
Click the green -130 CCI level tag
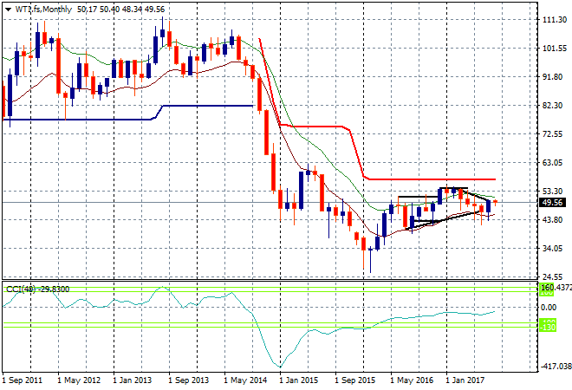pos(548,325)
